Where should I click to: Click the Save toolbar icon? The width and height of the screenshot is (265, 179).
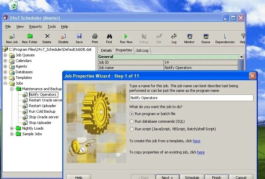click(79, 36)
